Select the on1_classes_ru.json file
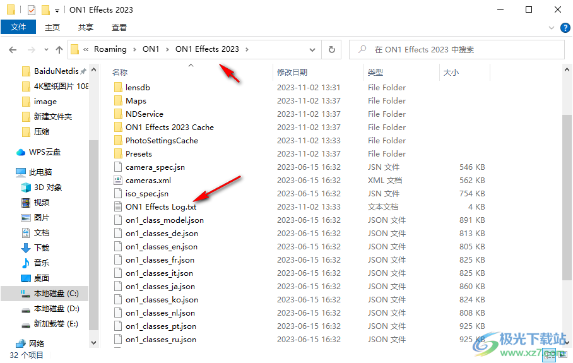 [161, 339]
